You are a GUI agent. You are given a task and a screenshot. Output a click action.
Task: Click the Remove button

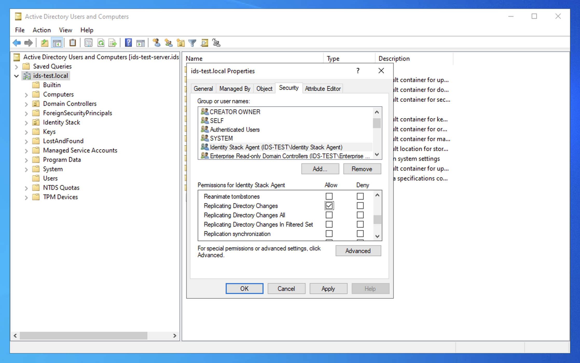pyautogui.click(x=362, y=169)
